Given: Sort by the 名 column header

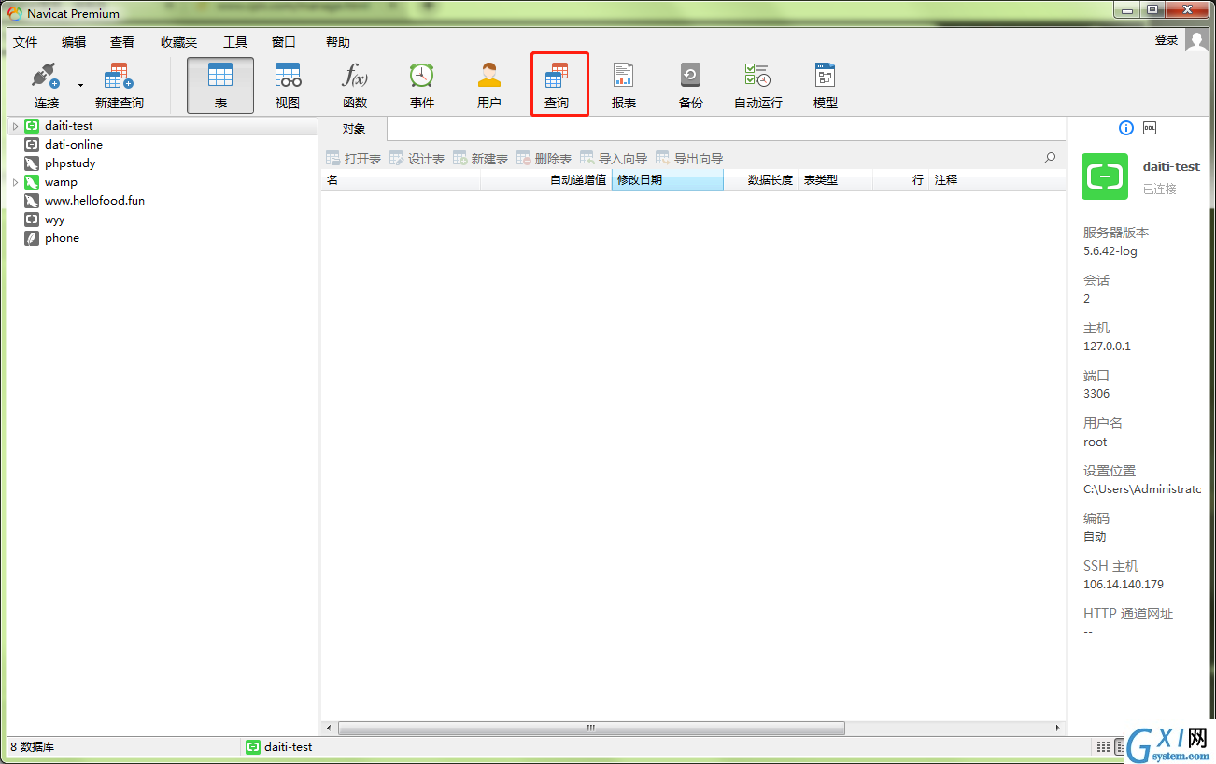Looking at the screenshot, I should tap(401, 180).
